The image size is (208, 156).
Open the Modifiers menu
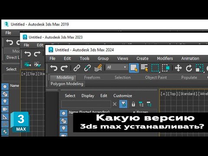point(165,58)
